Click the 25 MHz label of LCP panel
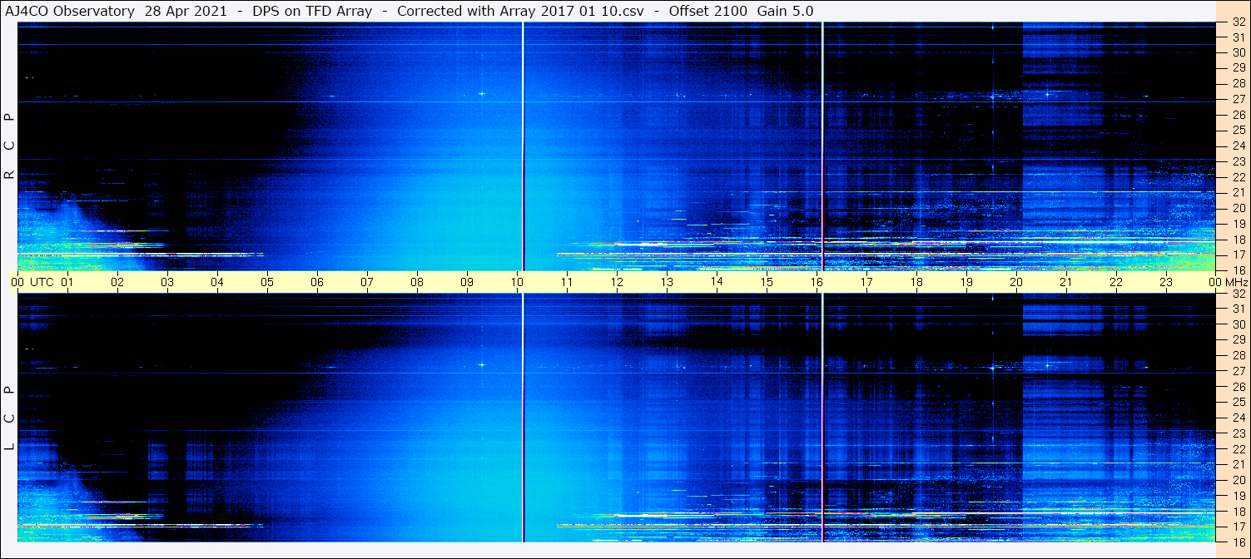Image resolution: width=1251 pixels, height=559 pixels. click(x=1238, y=403)
